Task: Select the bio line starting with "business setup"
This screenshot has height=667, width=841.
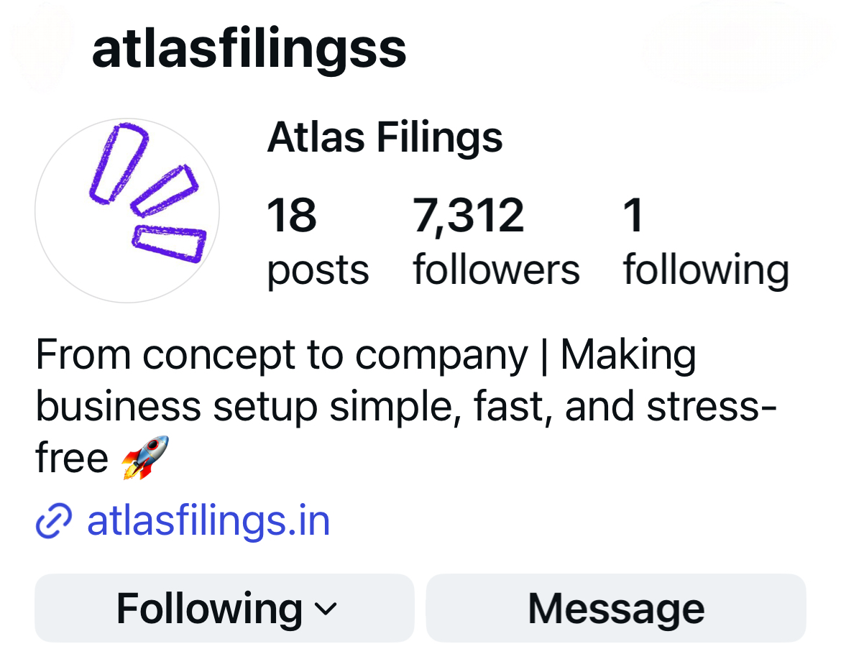Action: [405, 406]
